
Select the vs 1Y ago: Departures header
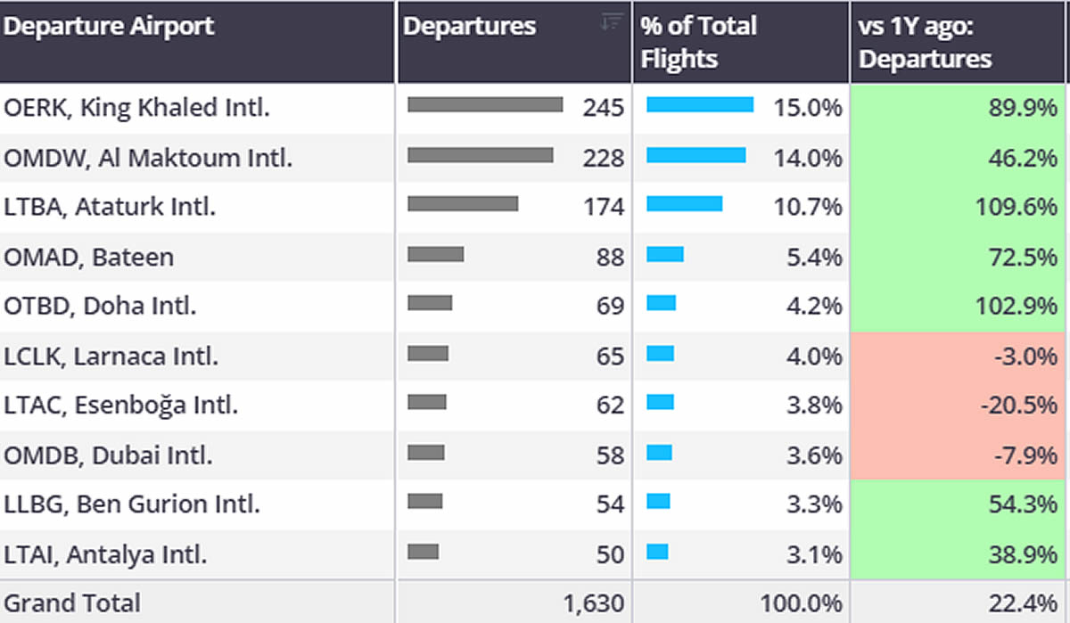(x=926, y=42)
